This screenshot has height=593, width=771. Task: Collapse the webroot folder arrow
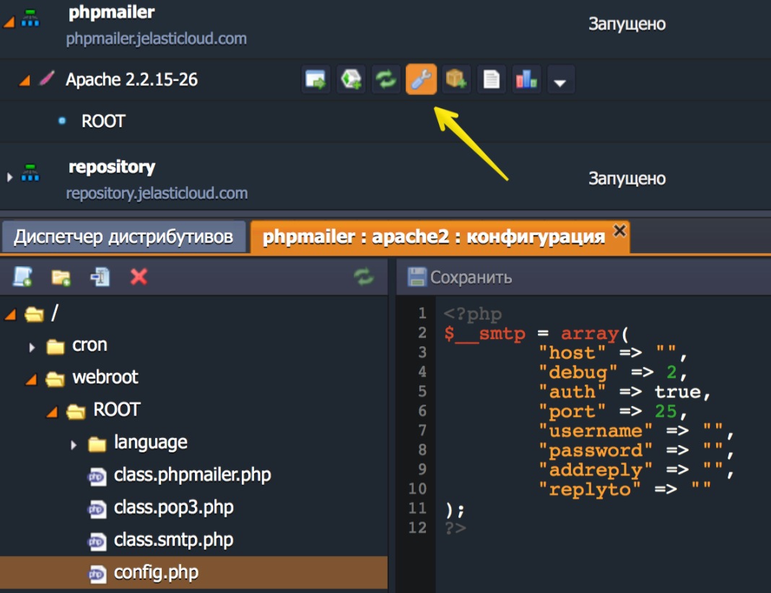32,379
